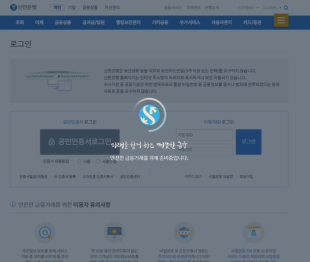Click the Shinhan Bank logo

[23, 7]
